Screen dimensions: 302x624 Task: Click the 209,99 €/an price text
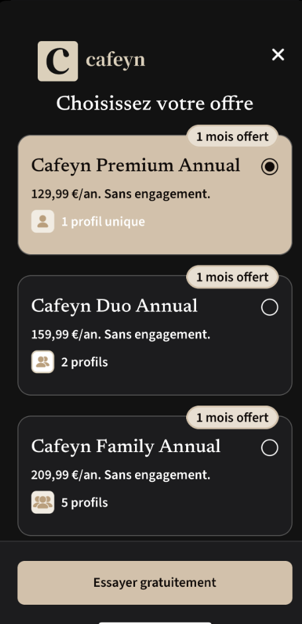[66, 475]
